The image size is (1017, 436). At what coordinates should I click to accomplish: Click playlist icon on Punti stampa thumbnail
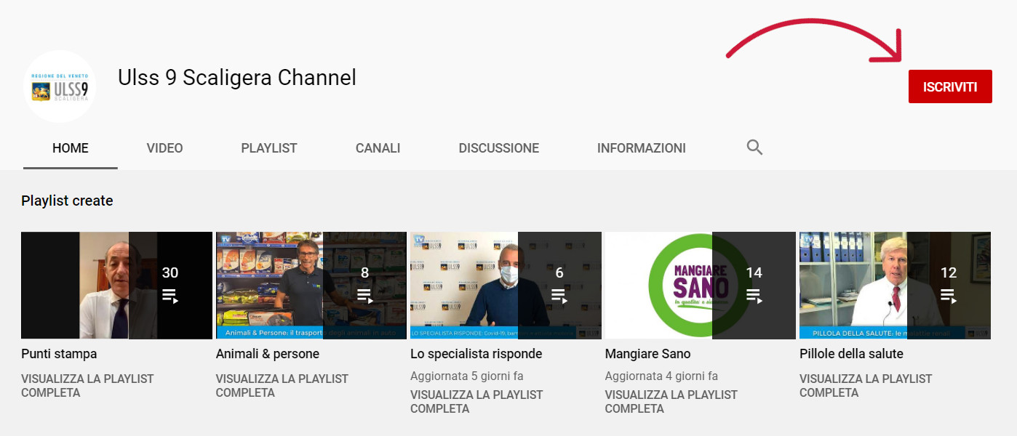point(170,296)
